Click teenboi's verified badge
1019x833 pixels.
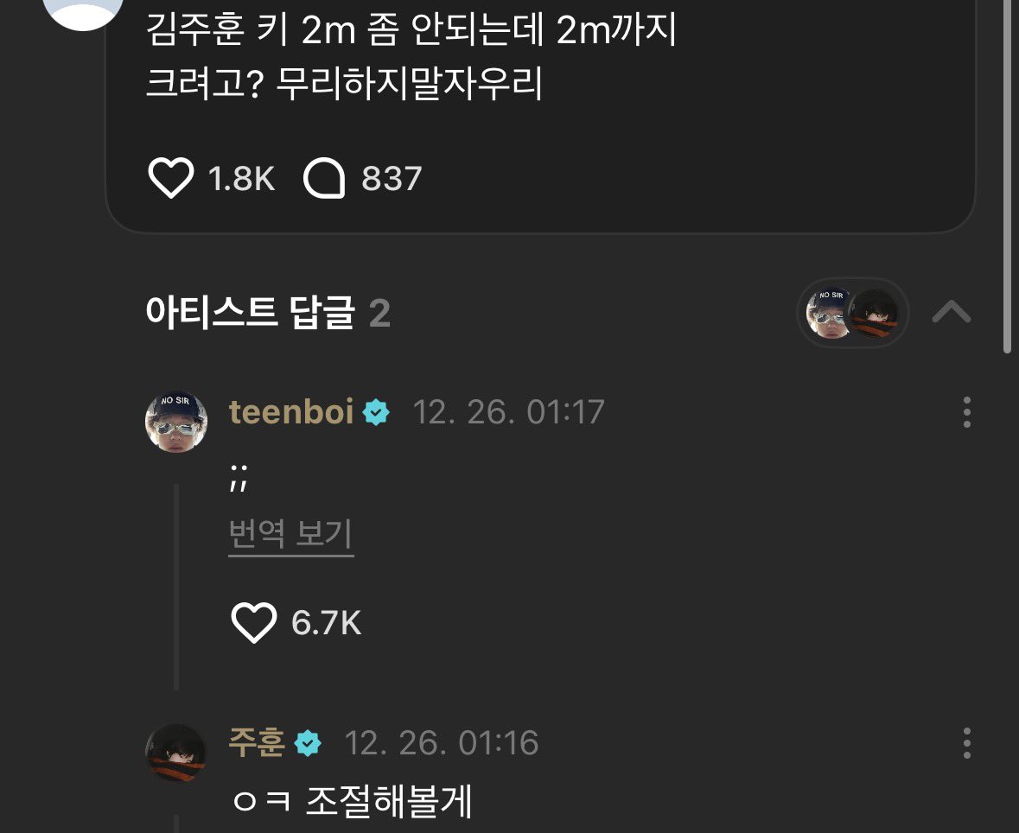tap(373, 412)
